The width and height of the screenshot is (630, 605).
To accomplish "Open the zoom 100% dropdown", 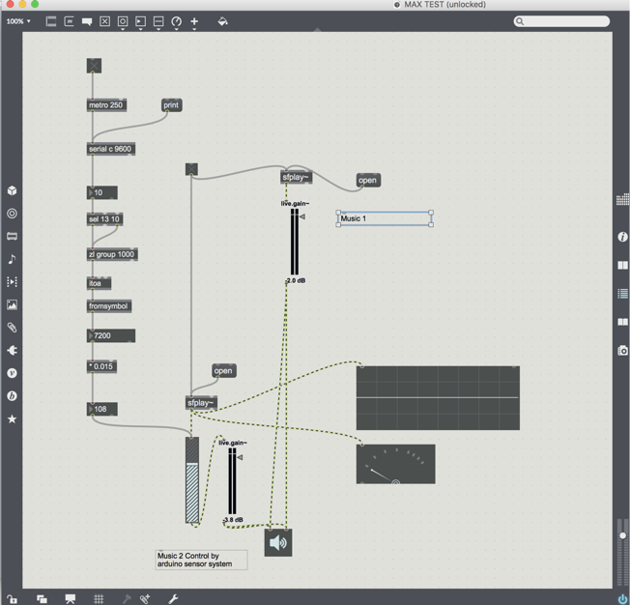I will 18,21.
